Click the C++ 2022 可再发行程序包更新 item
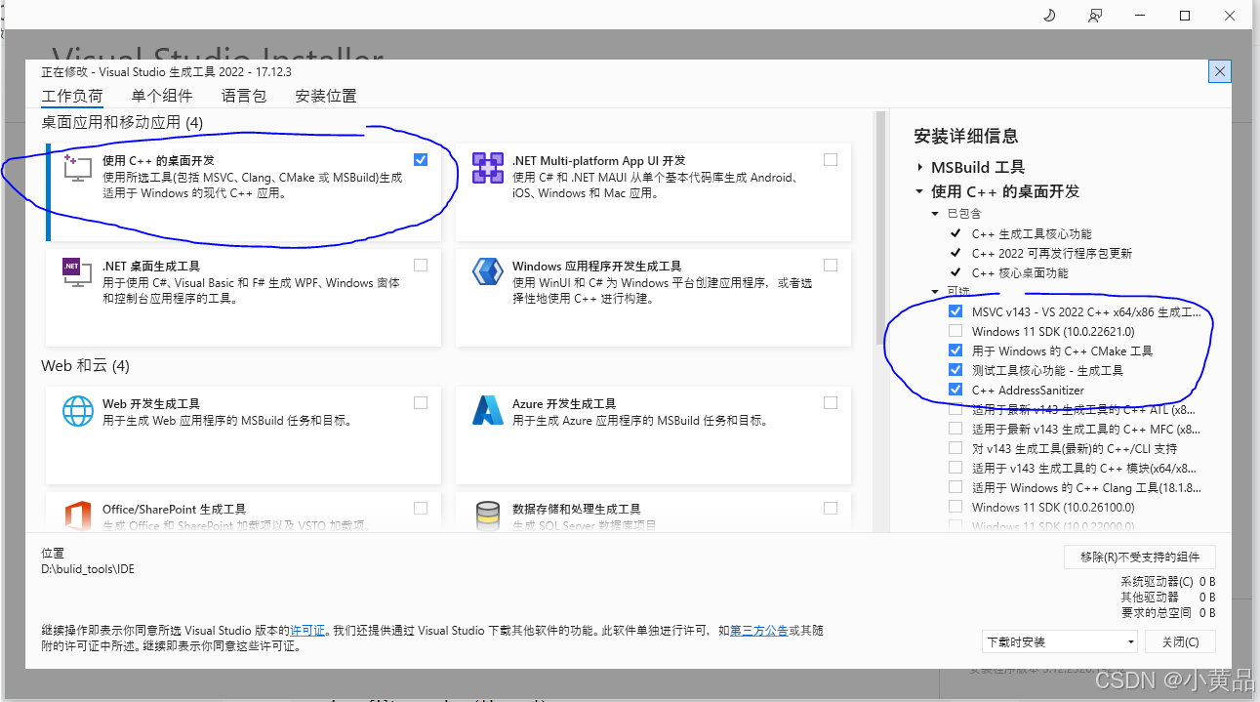Screen dimensions: 1260x702 point(1052,253)
